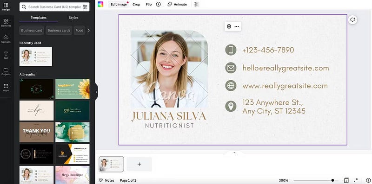Click the Crop option
Screen dimensions: 372x184
point(136,4)
